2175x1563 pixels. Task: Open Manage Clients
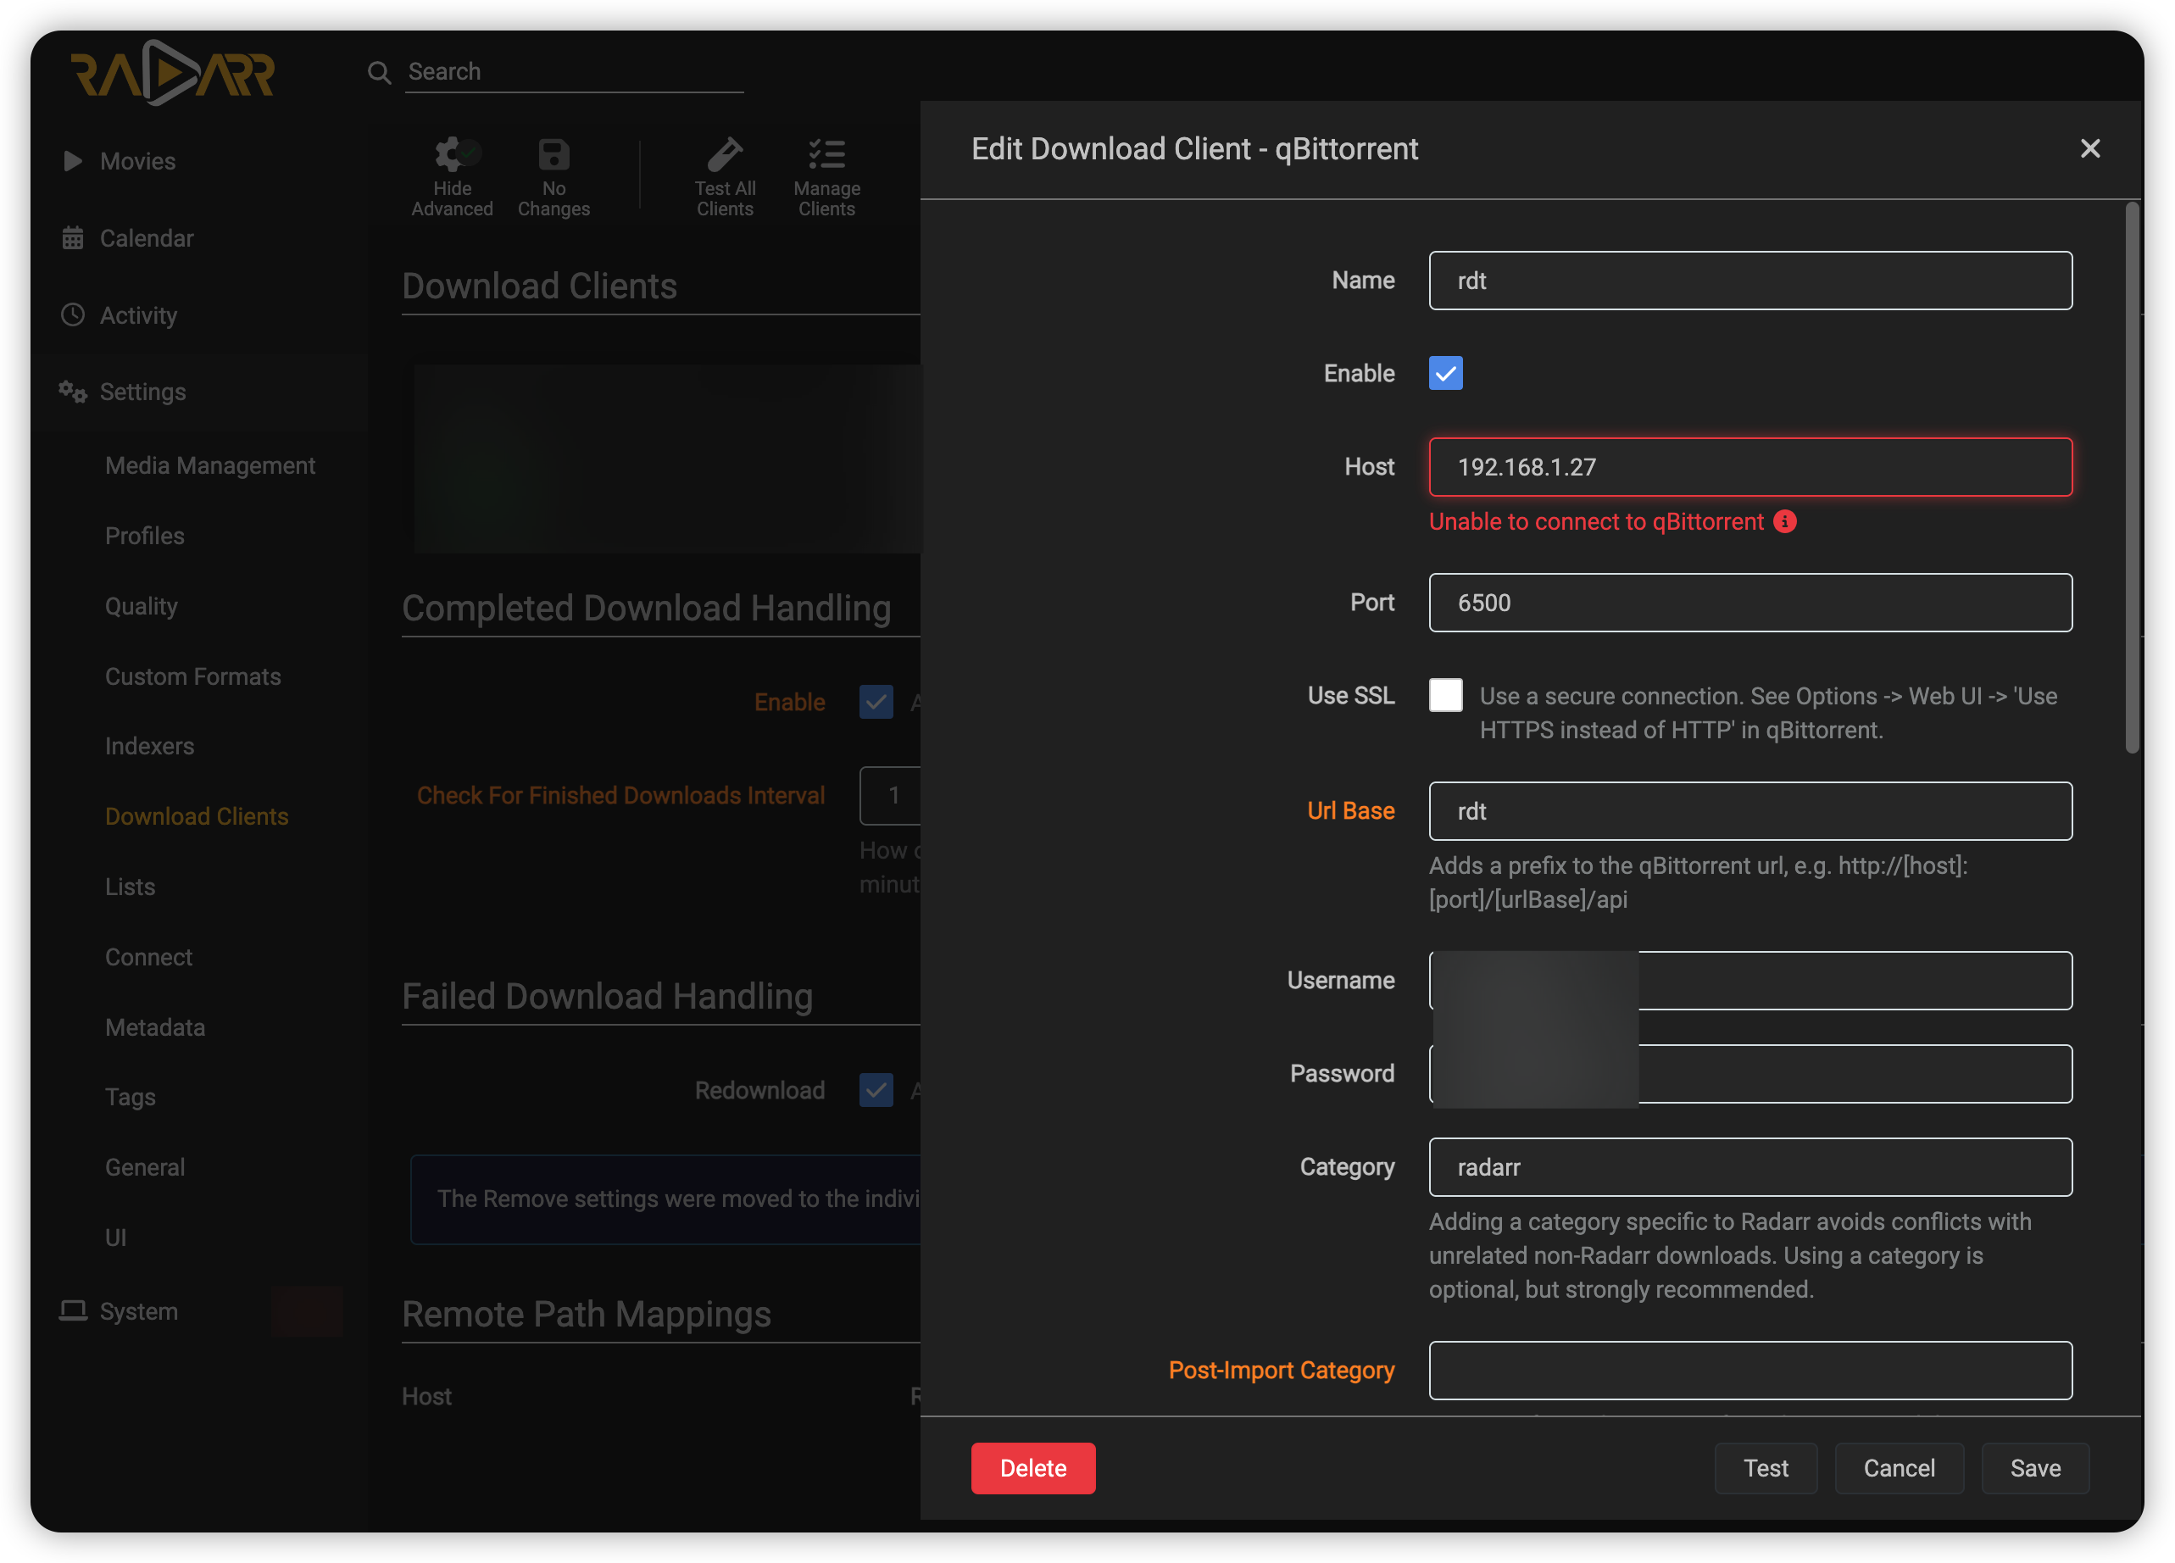[x=826, y=175]
